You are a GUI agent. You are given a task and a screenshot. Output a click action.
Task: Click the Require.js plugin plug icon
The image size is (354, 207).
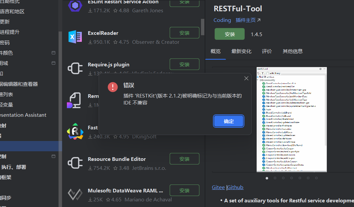click(75, 68)
